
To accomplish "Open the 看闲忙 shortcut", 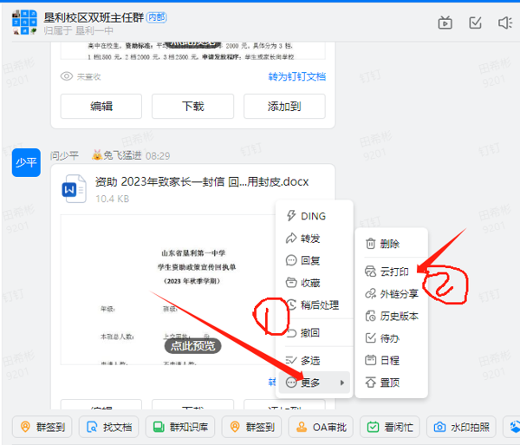I will 390,427.
